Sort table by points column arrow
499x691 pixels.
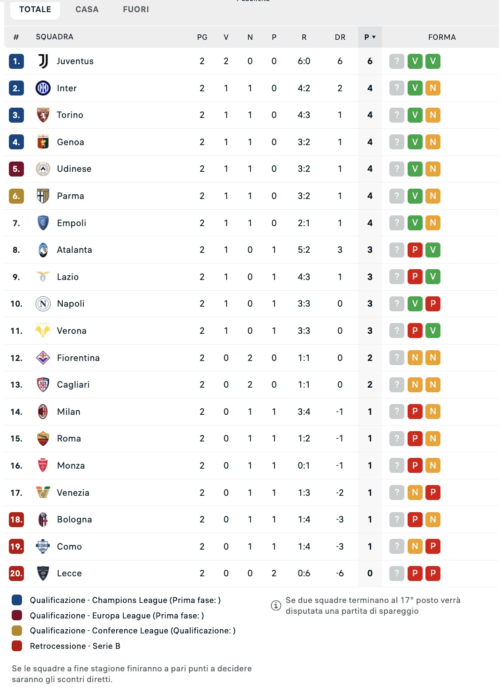[x=374, y=37]
